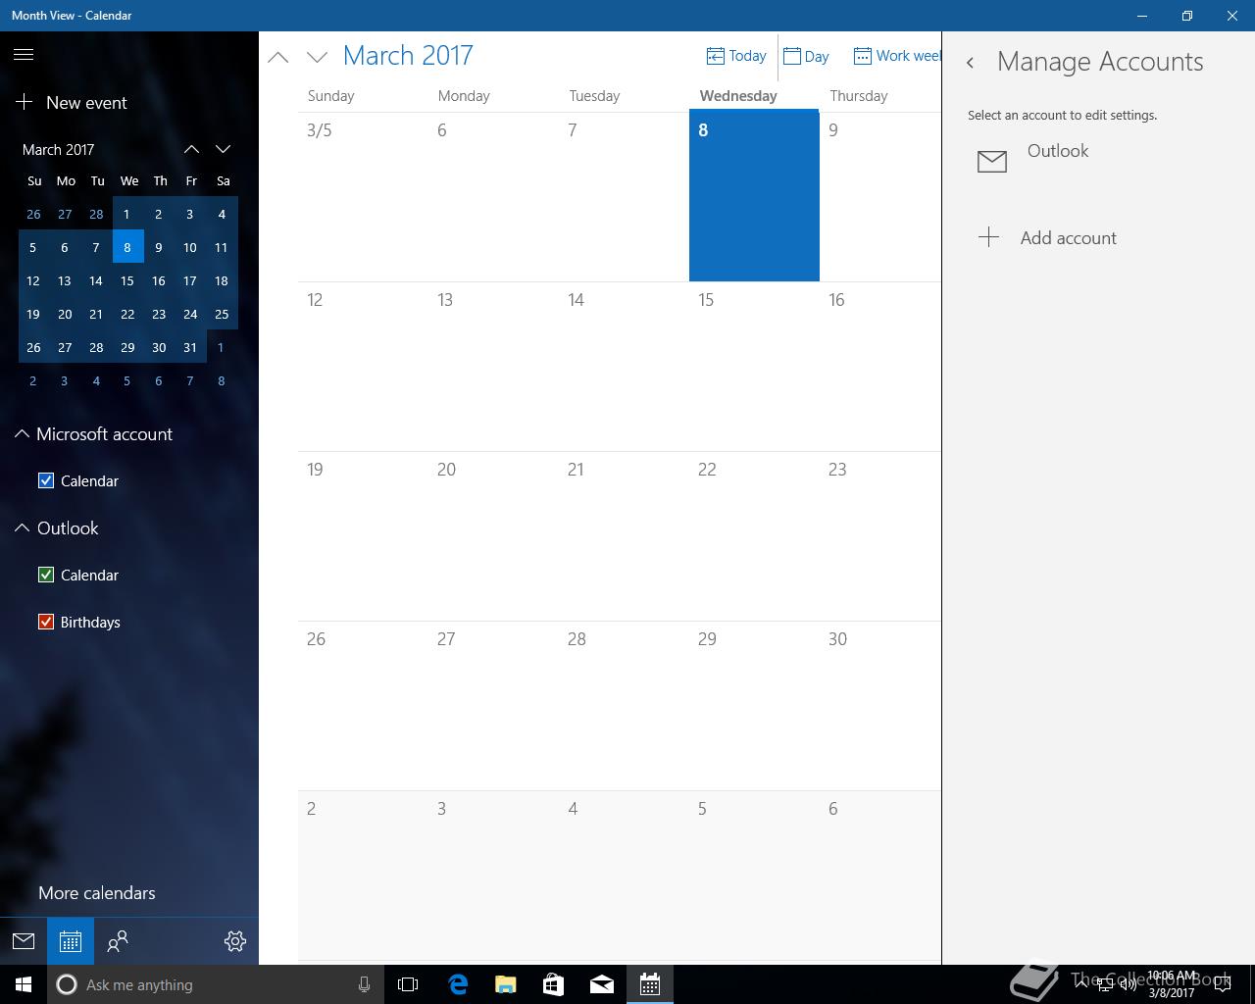The height and width of the screenshot is (1004, 1255).
Task: Open More calendars
Action: 97,892
